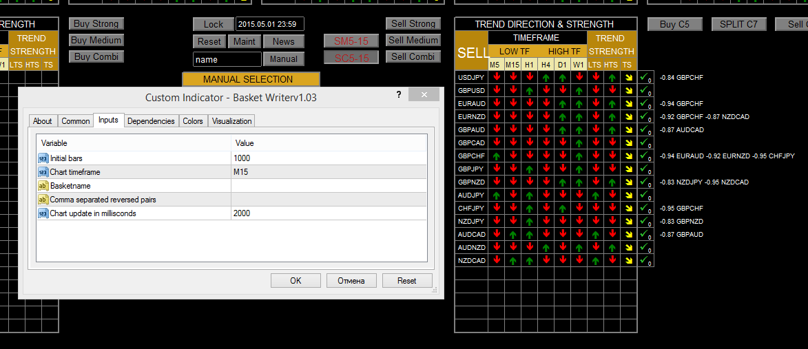
Task: Click the integer icon beside Chart timeframe
Action: point(43,172)
